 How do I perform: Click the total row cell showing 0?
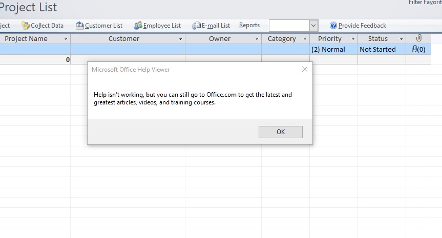(x=35, y=59)
